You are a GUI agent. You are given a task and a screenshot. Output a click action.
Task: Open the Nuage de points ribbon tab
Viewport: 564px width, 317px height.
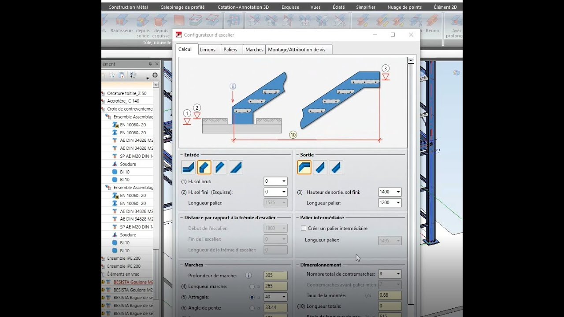[x=404, y=7]
